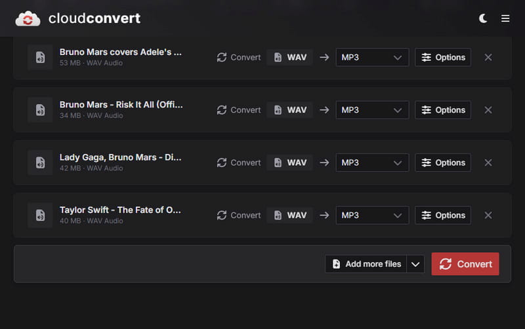
Task: Open the MP3 format dropdown for Risk It All
Action: coord(372,109)
